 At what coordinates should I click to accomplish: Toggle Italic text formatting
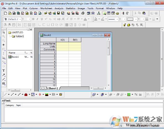(37, 19)
